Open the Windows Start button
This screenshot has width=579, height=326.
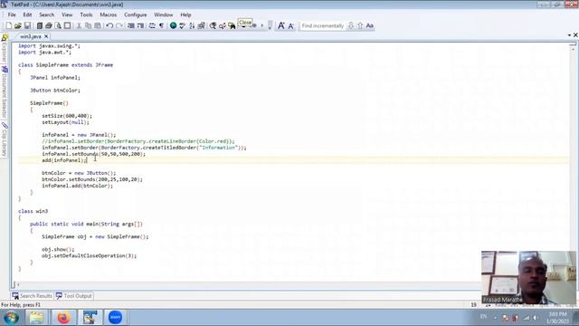[x=11, y=318]
